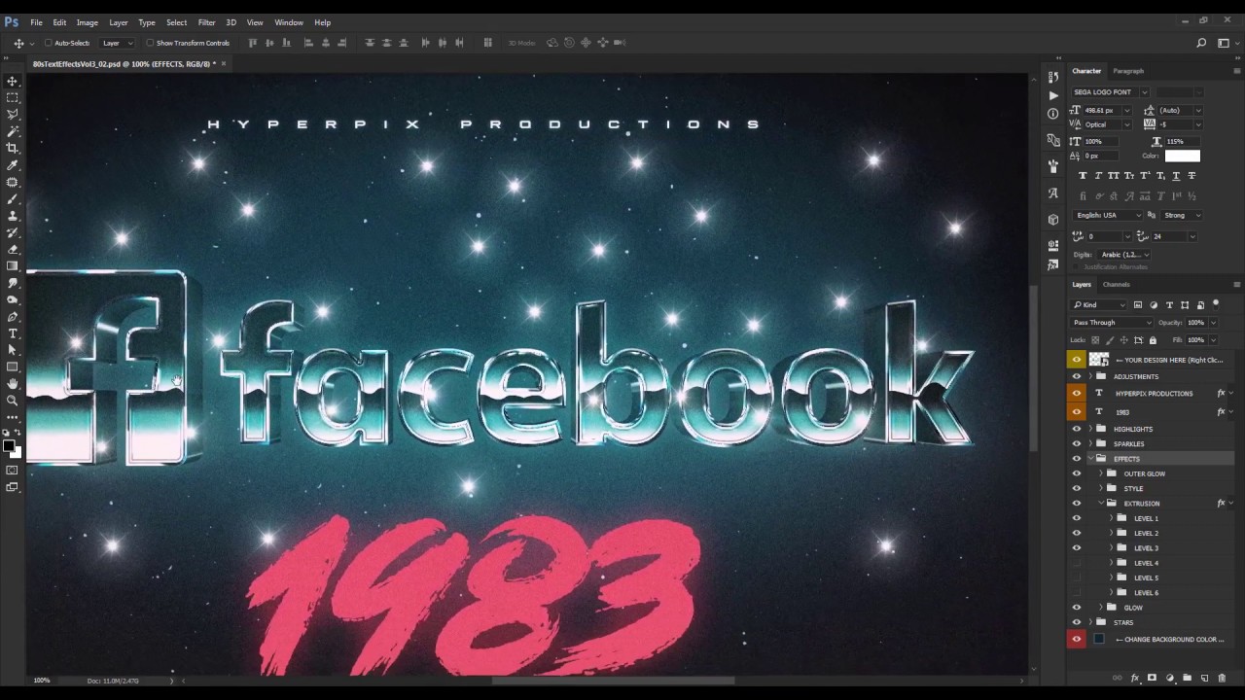Select the Rectangular Marquee tool
The width and height of the screenshot is (1245, 700).
pyautogui.click(x=13, y=97)
